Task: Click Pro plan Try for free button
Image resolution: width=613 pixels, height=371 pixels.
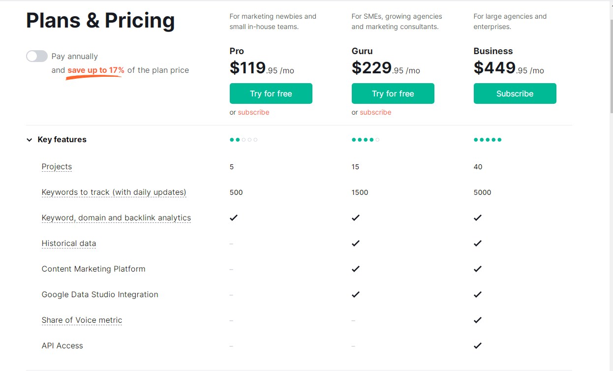Action: (271, 93)
